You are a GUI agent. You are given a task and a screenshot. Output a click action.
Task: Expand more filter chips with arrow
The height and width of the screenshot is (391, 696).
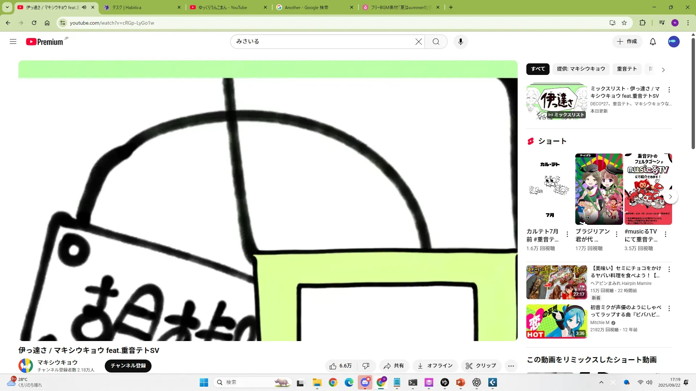tap(663, 70)
